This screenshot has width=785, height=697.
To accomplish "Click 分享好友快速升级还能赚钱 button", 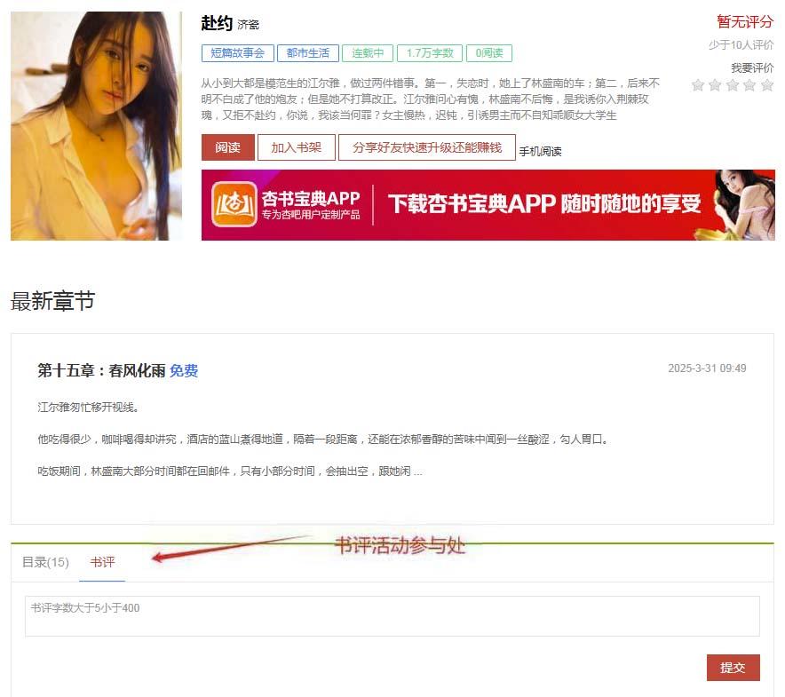I will coord(426,147).
